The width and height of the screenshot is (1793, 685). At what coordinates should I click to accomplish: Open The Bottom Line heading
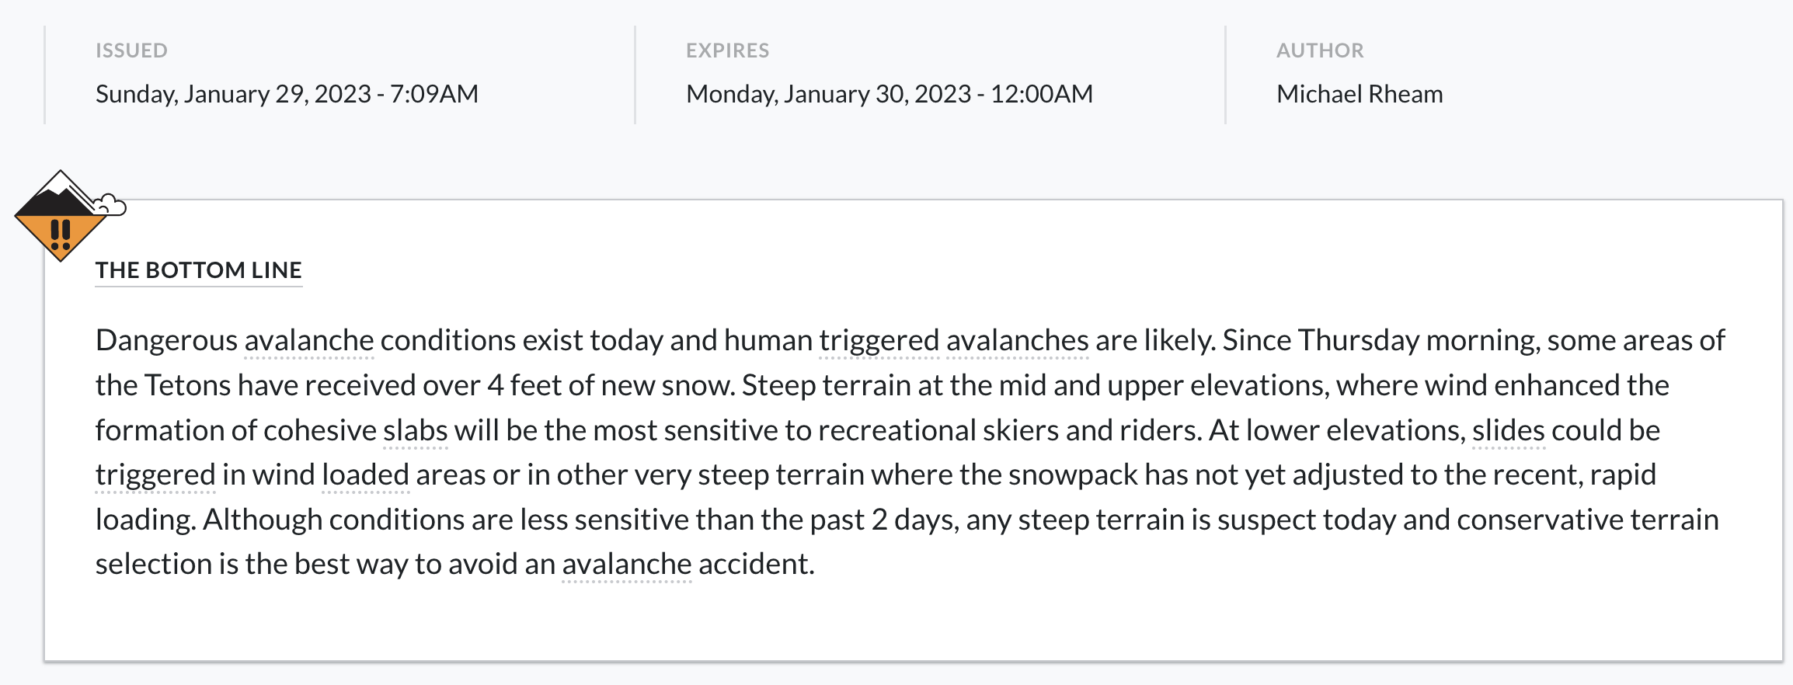pos(199,270)
